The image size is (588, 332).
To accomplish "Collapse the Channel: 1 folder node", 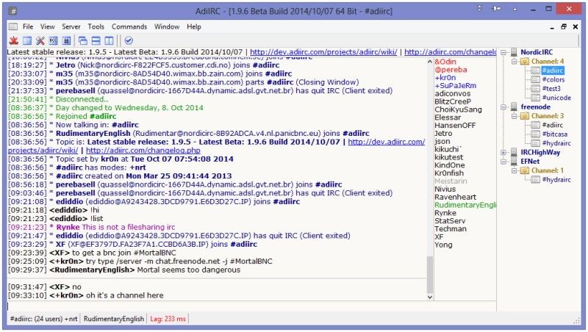I will pos(514,171).
